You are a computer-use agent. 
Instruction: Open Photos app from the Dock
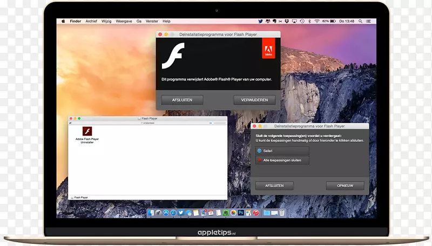coord(233,213)
